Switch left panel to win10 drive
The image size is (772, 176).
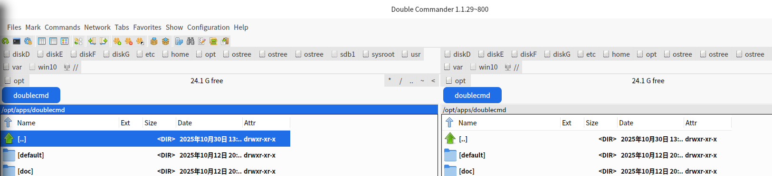point(43,67)
